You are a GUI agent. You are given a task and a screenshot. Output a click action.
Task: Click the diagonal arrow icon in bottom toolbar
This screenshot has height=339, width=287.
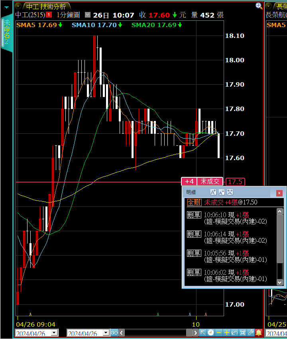click(x=202, y=333)
